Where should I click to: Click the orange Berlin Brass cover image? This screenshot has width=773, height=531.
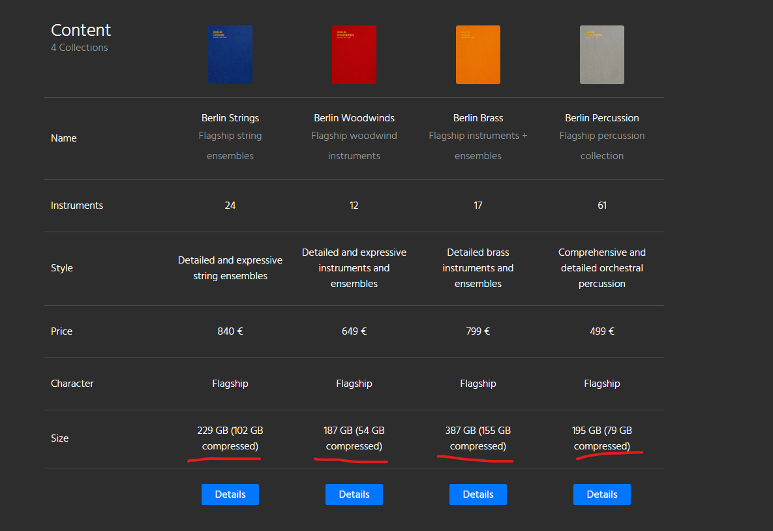[478, 55]
